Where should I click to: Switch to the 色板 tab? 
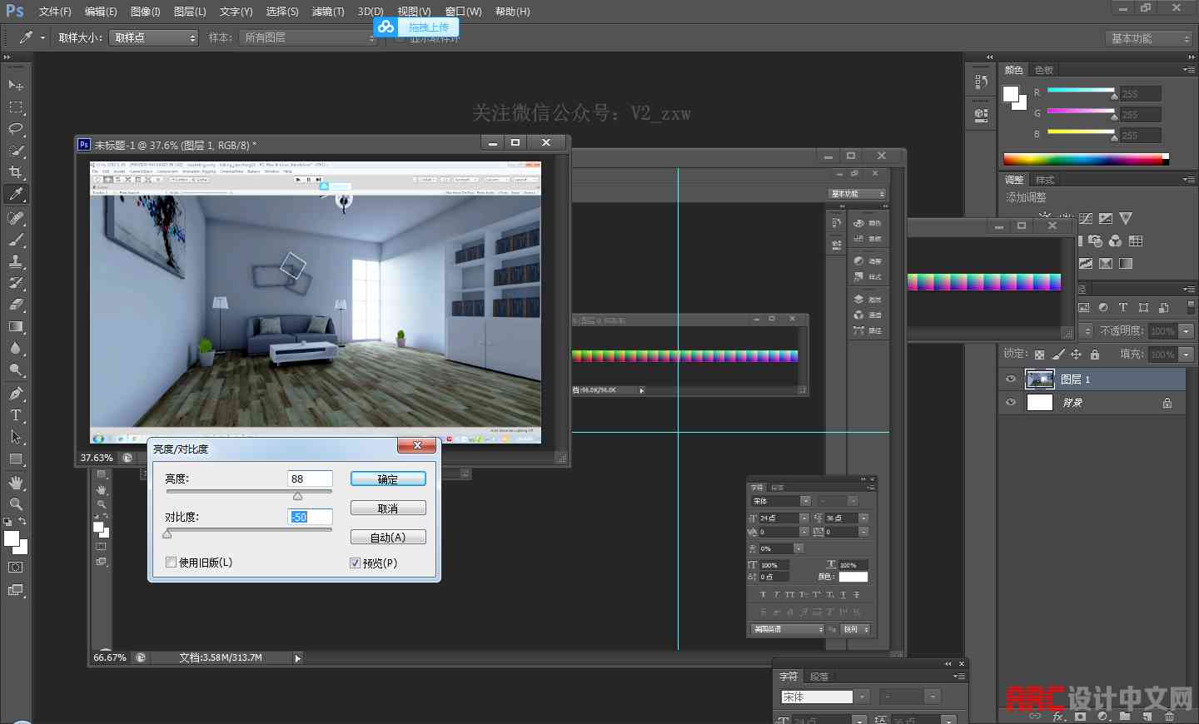[1044, 70]
